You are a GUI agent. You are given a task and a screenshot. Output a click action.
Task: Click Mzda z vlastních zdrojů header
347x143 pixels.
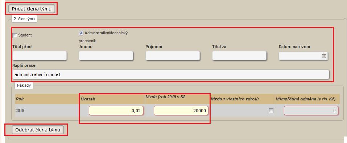point(243,99)
